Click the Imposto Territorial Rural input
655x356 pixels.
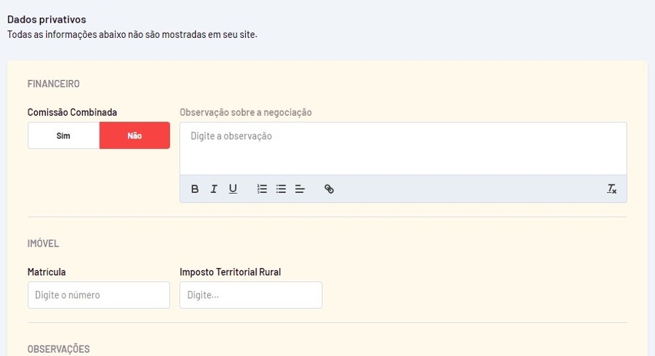pyautogui.click(x=251, y=295)
